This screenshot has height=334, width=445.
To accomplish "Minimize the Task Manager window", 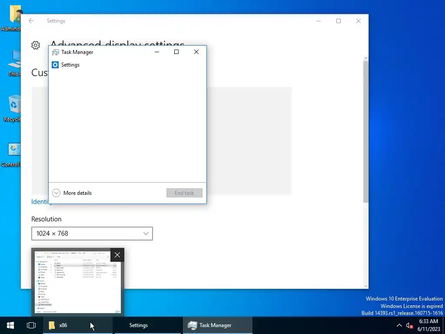I will [156, 52].
